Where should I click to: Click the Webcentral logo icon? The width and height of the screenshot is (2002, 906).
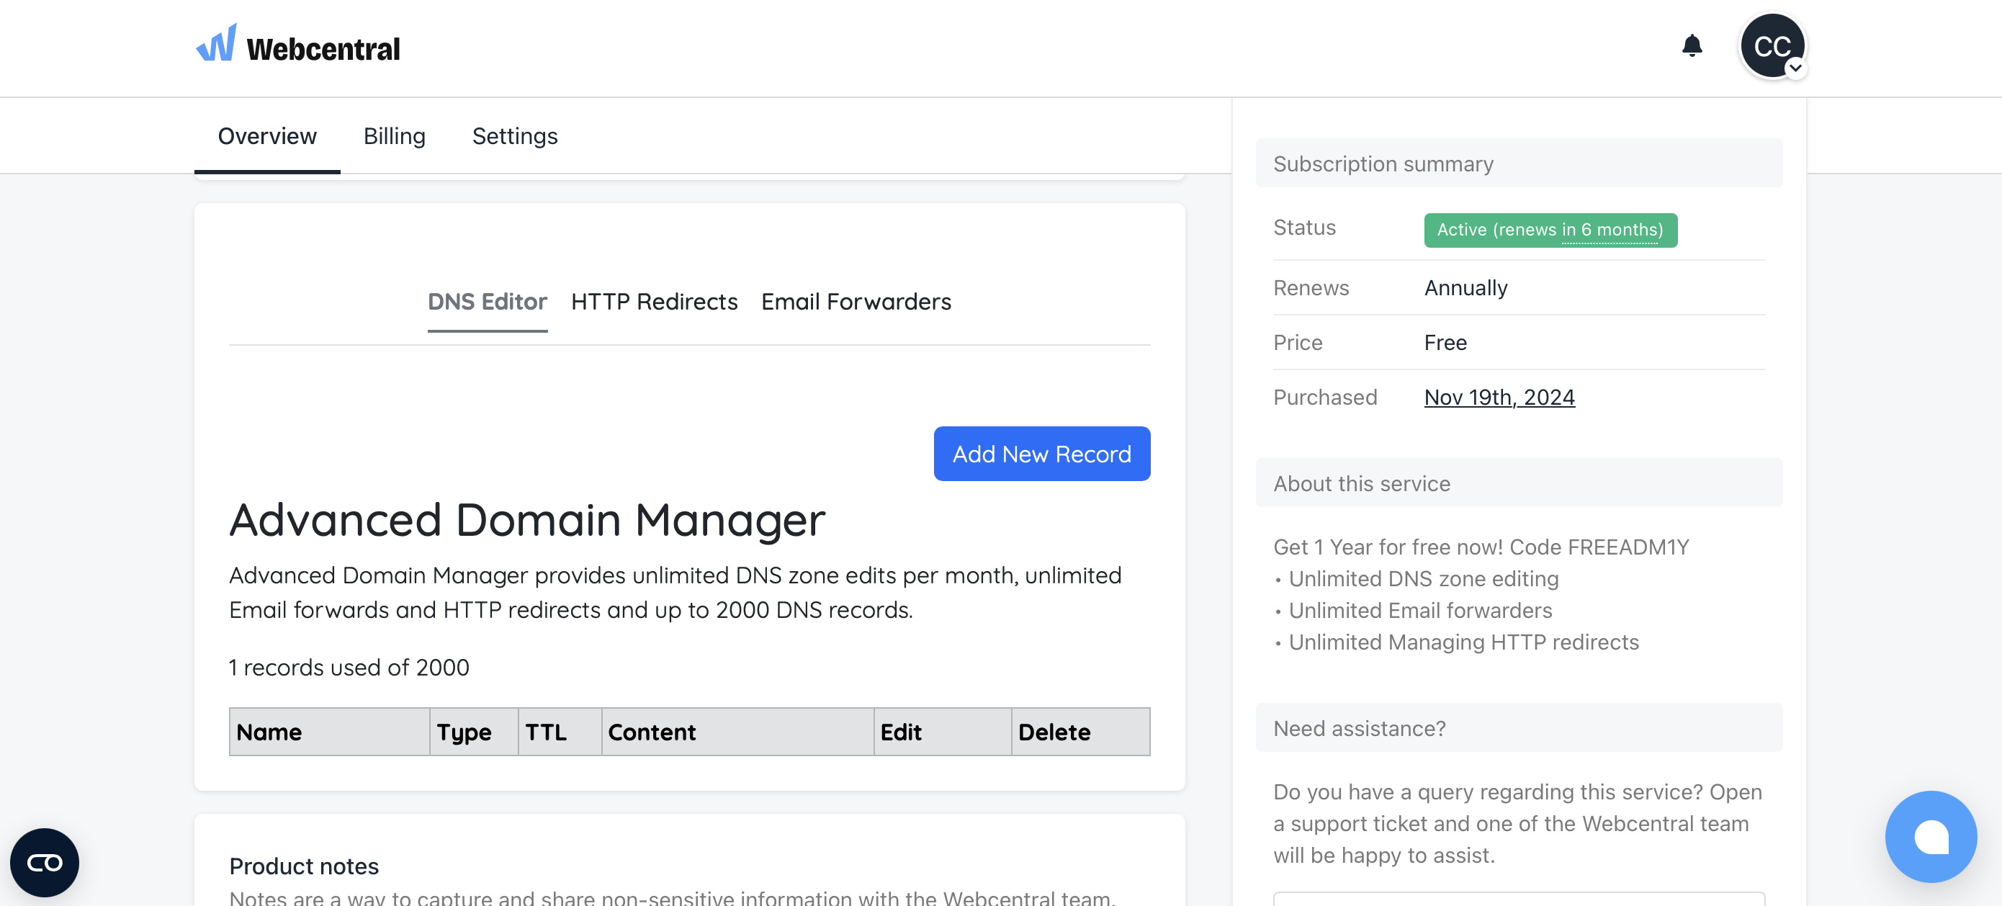[x=216, y=43]
